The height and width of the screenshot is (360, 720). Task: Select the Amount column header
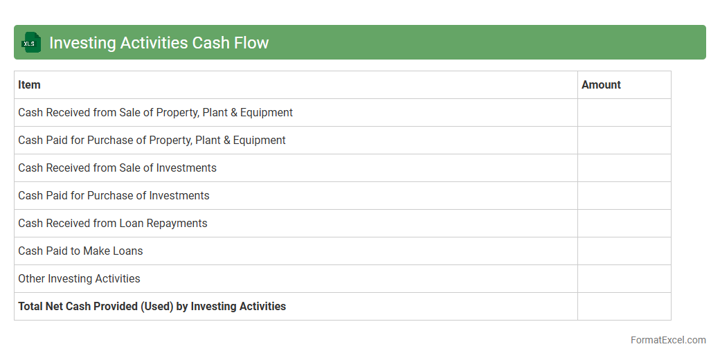(x=601, y=84)
